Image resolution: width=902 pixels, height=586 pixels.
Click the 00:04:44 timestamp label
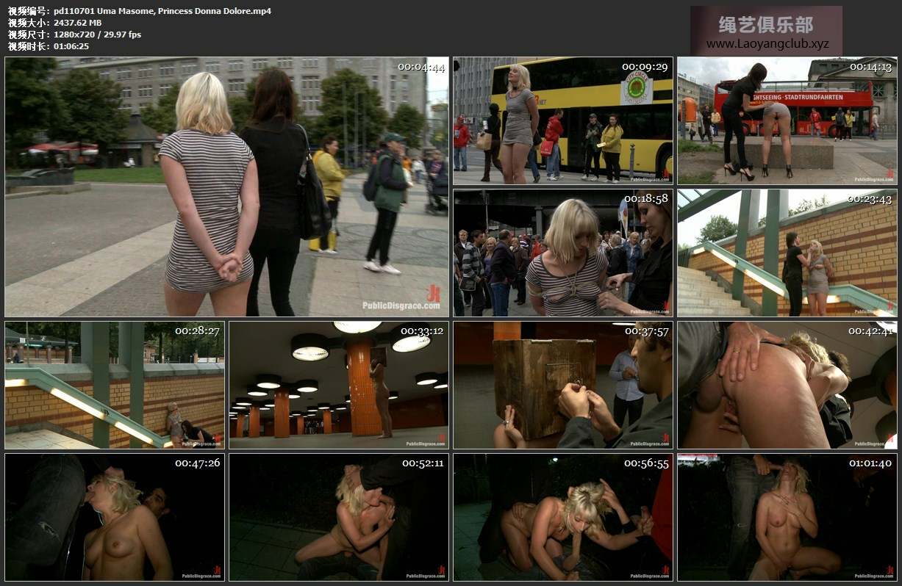(x=421, y=67)
